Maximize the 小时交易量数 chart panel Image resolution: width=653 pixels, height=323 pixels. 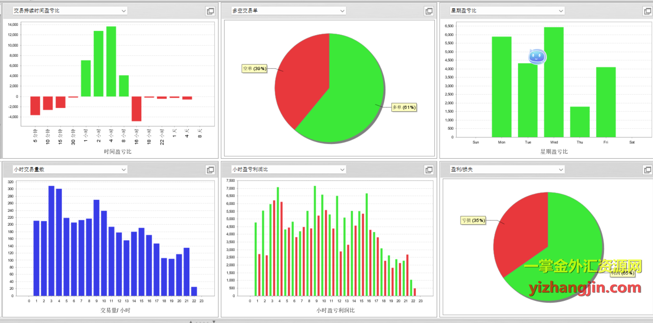[210, 170]
